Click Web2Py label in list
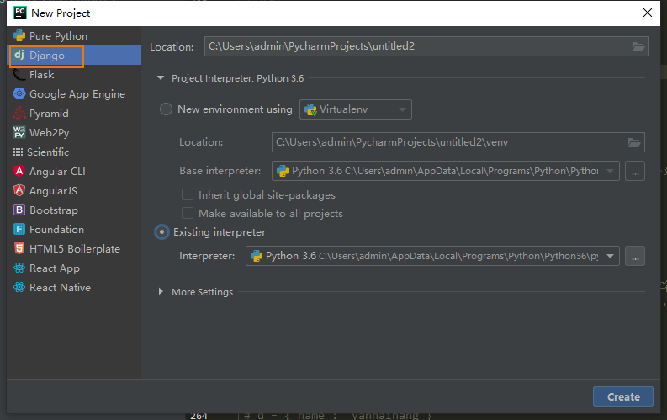Screen dimensions: 667x420 click(x=50, y=133)
